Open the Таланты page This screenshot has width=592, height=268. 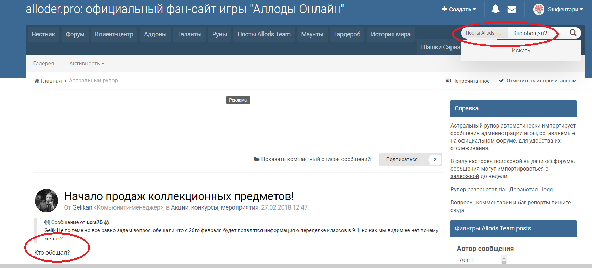pos(189,34)
